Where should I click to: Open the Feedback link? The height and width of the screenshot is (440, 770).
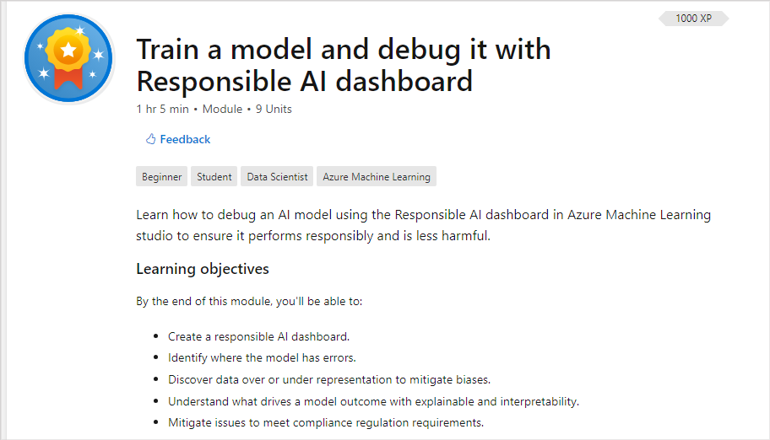click(x=185, y=139)
